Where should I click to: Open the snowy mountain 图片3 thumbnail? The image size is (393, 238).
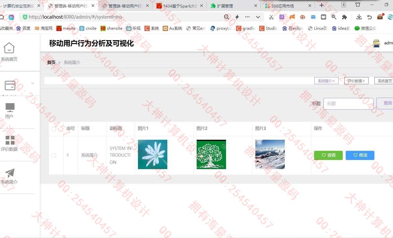pyautogui.click(x=270, y=154)
